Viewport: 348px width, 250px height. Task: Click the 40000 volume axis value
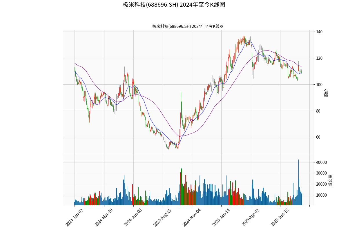322,162
